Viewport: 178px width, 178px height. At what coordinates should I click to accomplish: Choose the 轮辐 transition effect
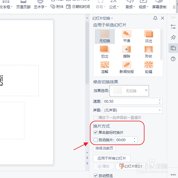tap(149, 67)
